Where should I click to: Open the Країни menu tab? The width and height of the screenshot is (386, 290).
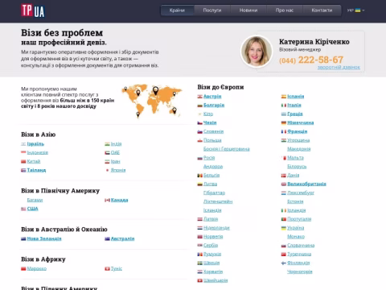[x=177, y=10]
